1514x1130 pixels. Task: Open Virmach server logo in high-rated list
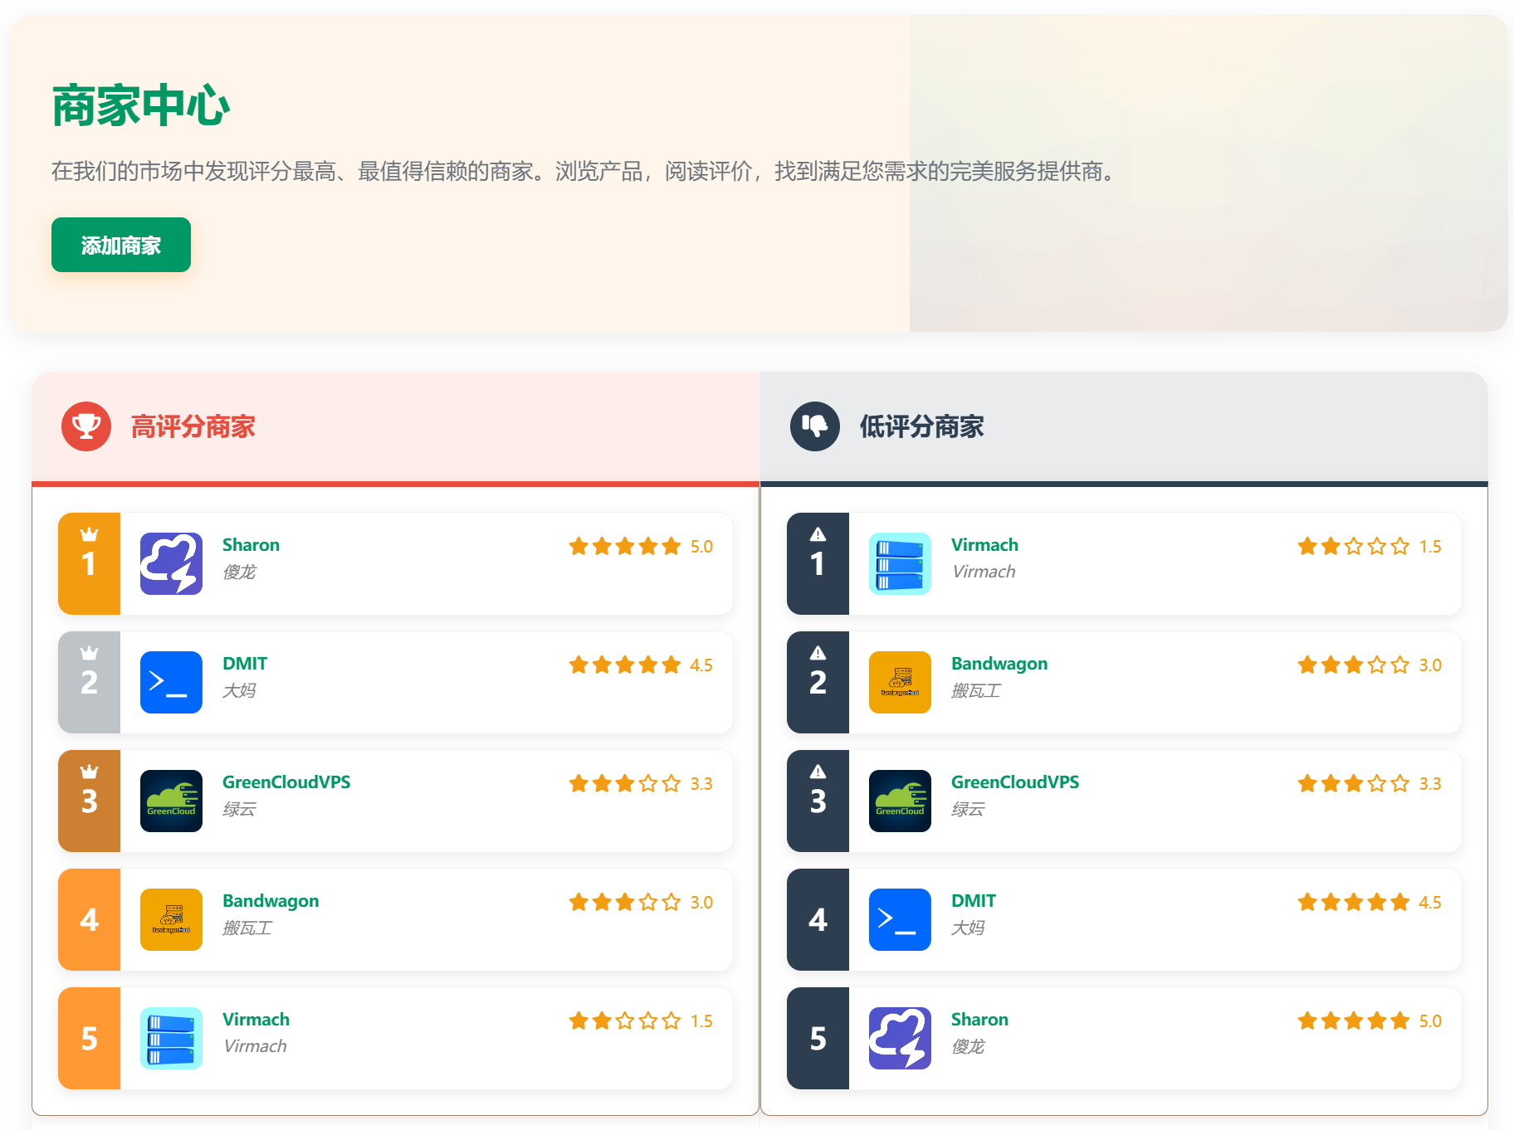coord(171,1038)
